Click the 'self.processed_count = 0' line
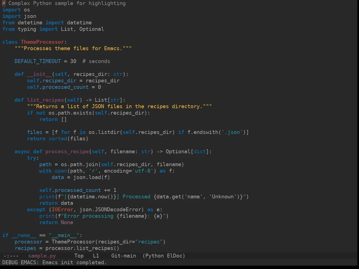The height and width of the screenshot is (269, 359). [x=64, y=87]
